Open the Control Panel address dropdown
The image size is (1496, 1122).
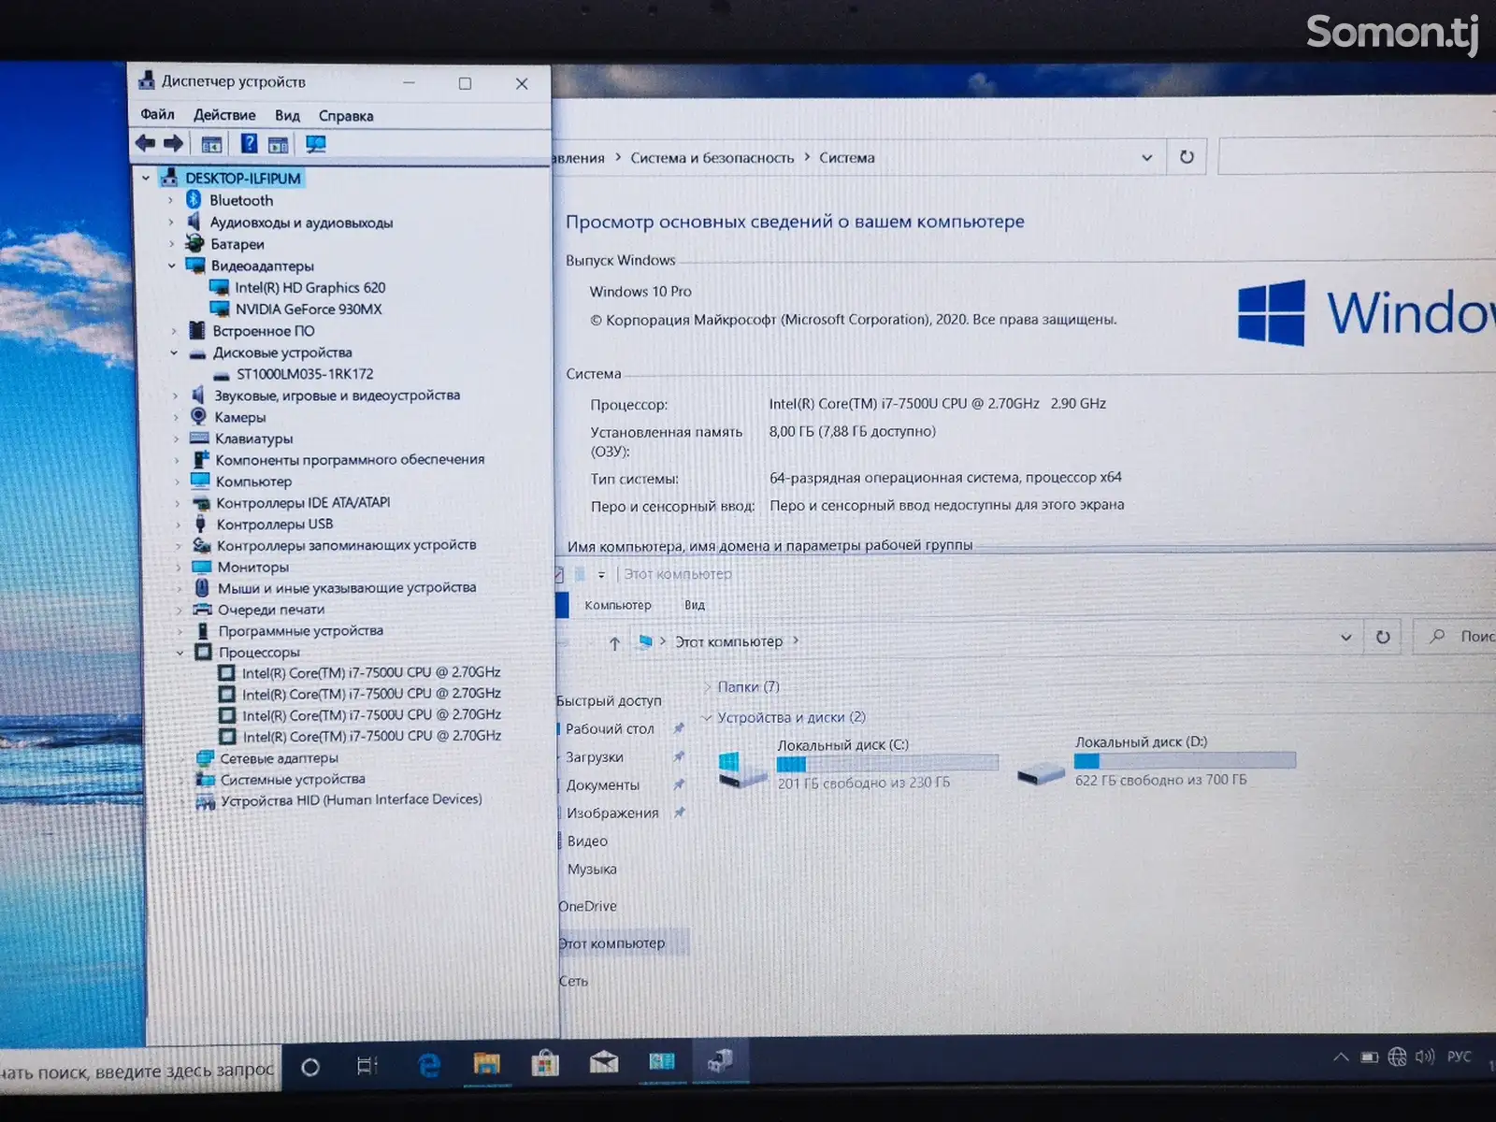pyautogui.click(x=1147, y=158)
